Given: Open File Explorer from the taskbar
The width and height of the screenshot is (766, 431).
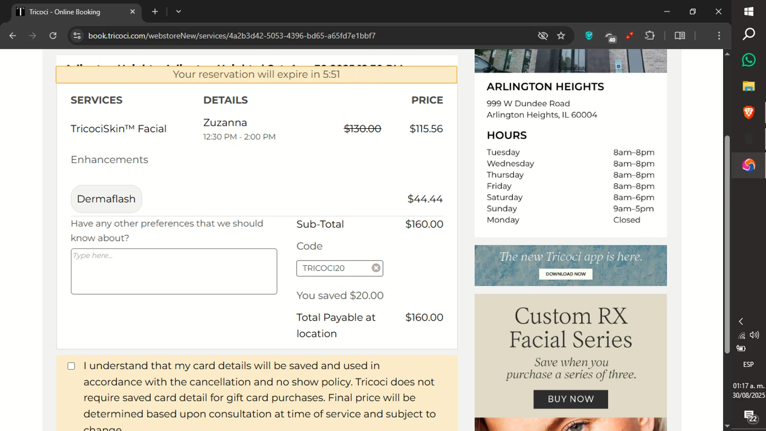Looking at the screenshot, I should (x=749, y=86).
